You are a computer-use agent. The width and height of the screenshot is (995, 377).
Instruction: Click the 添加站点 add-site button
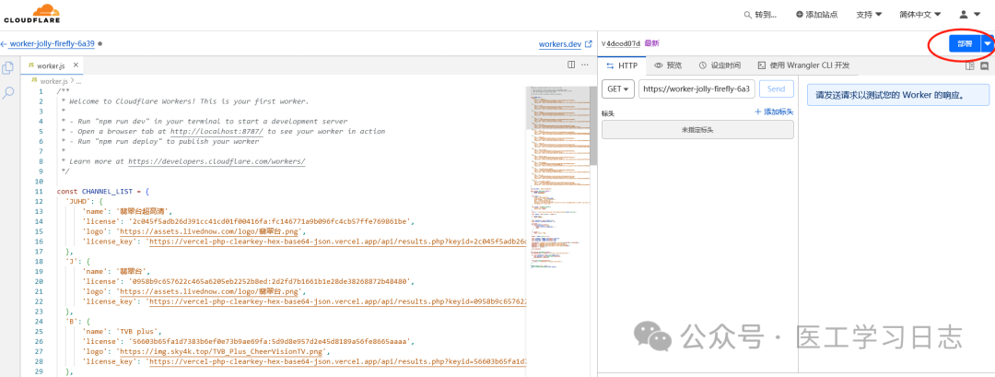point(816,15)
